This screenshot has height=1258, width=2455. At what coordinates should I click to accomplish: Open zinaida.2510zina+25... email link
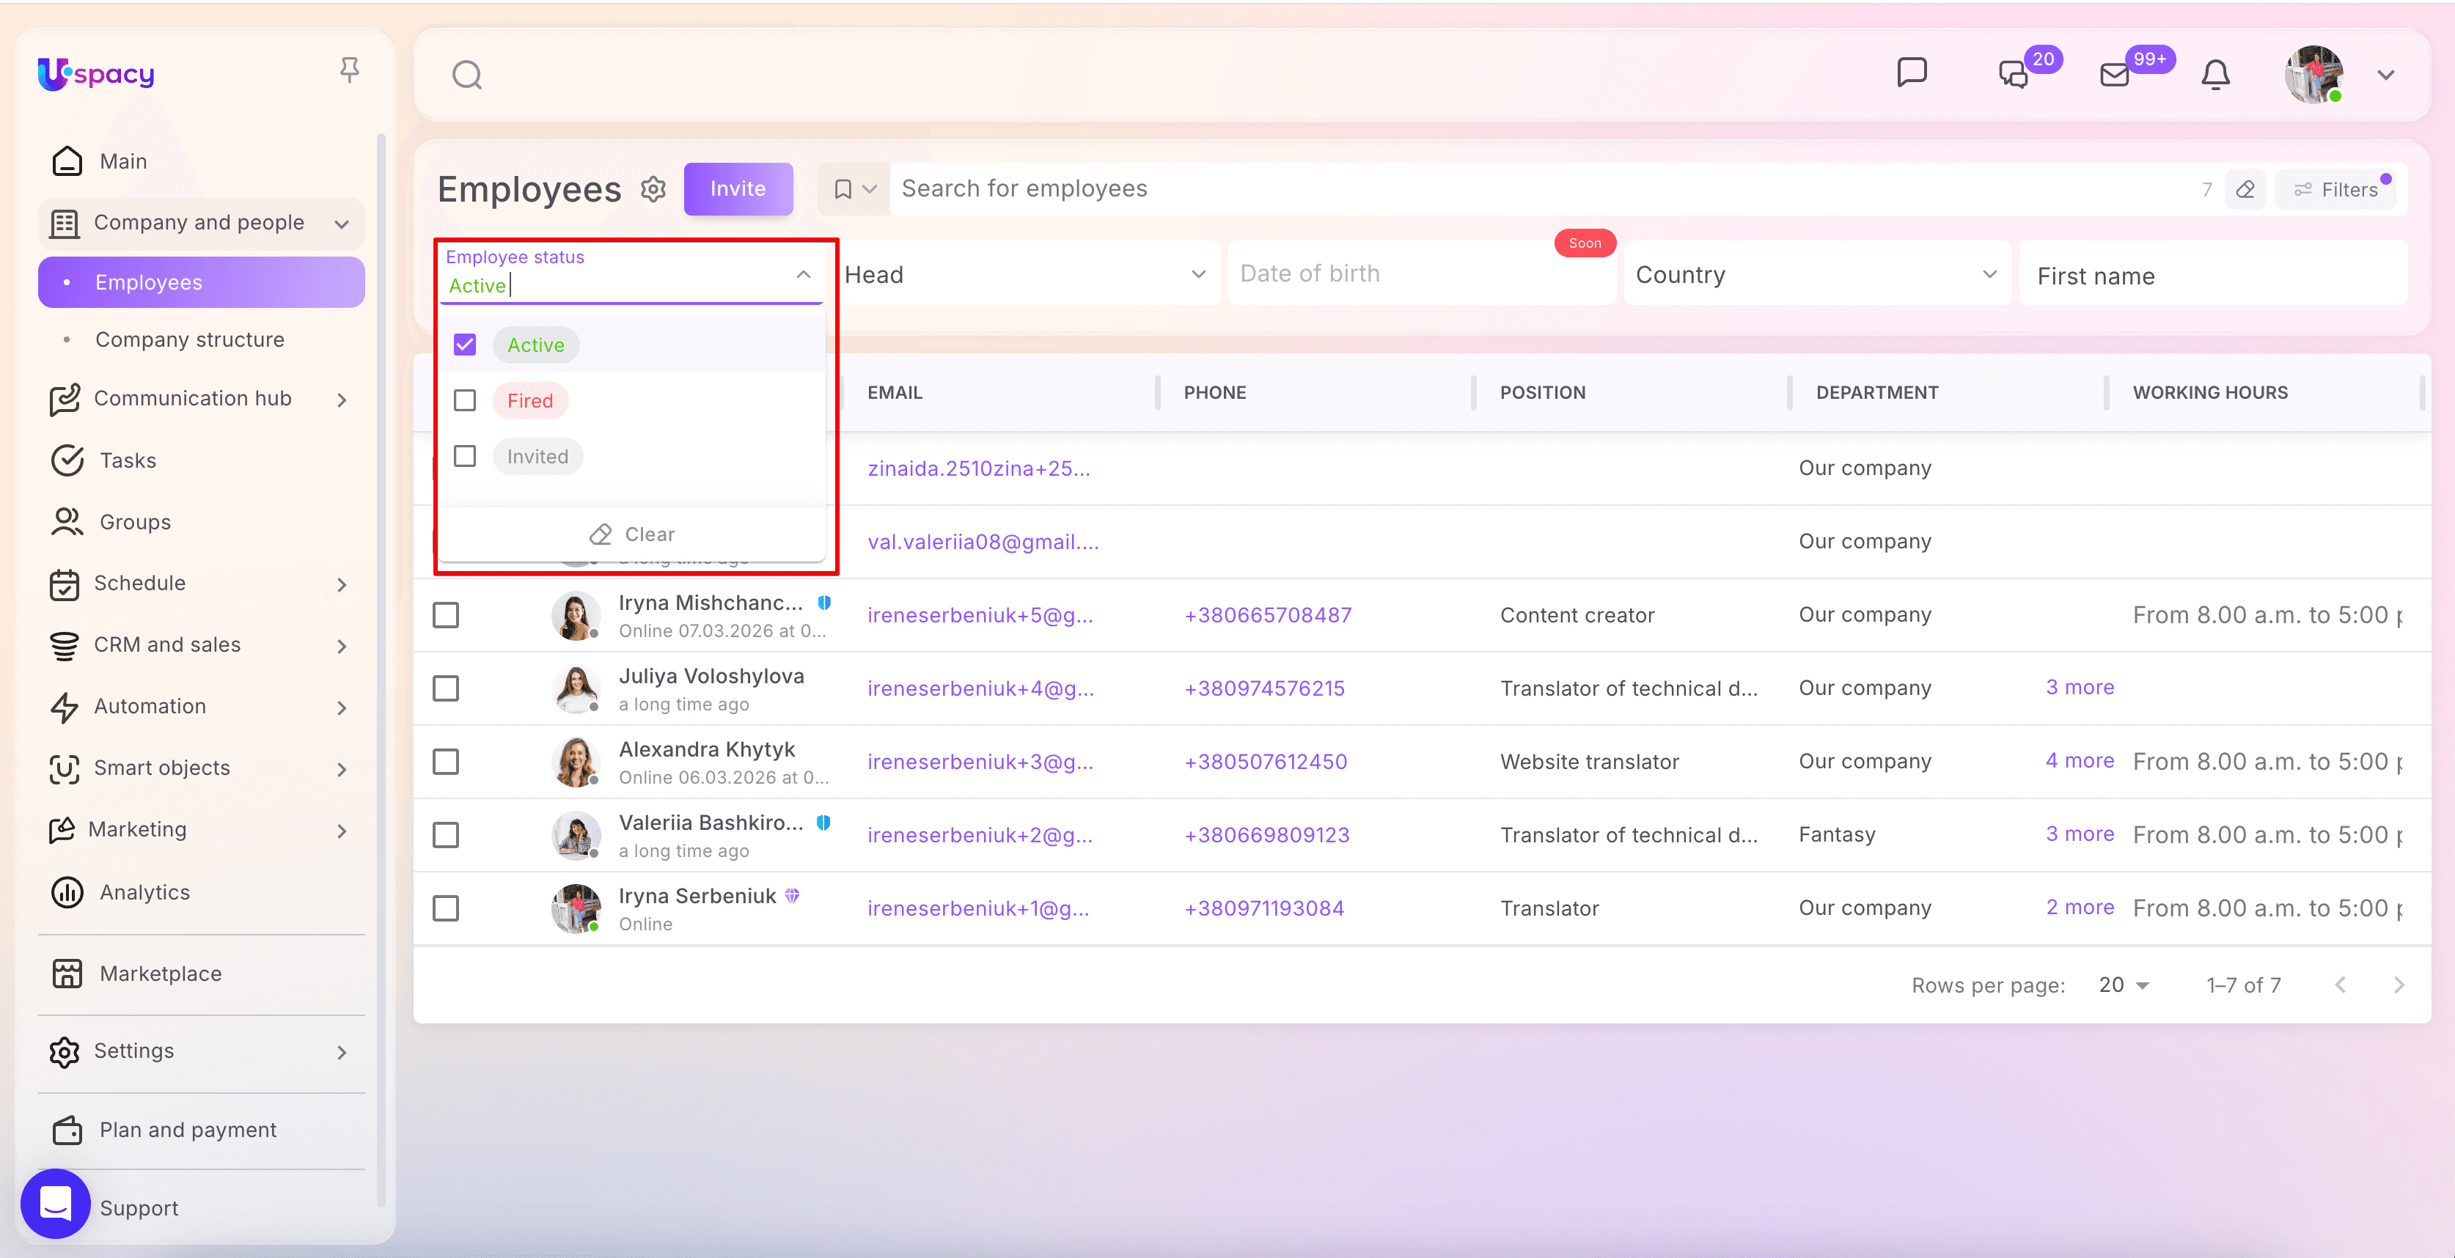979,468
